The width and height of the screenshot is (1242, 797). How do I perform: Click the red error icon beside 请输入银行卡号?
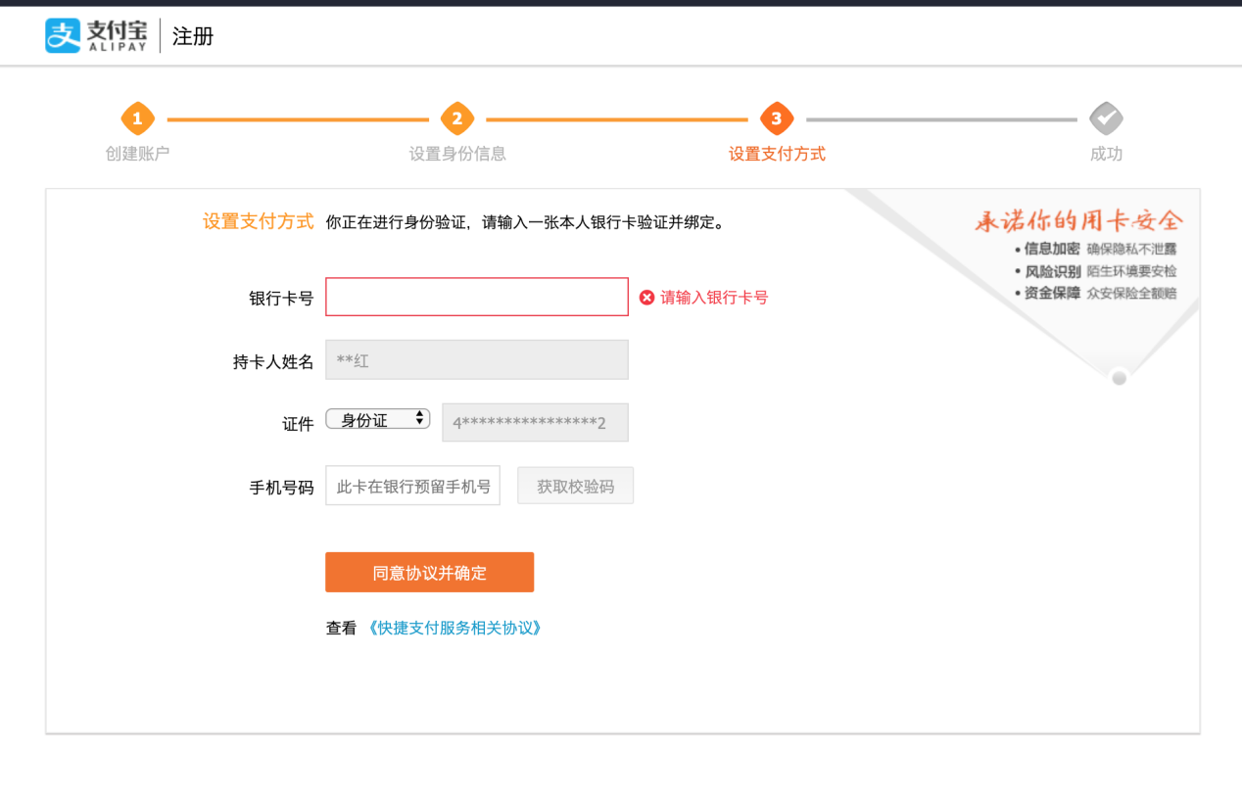646,298
